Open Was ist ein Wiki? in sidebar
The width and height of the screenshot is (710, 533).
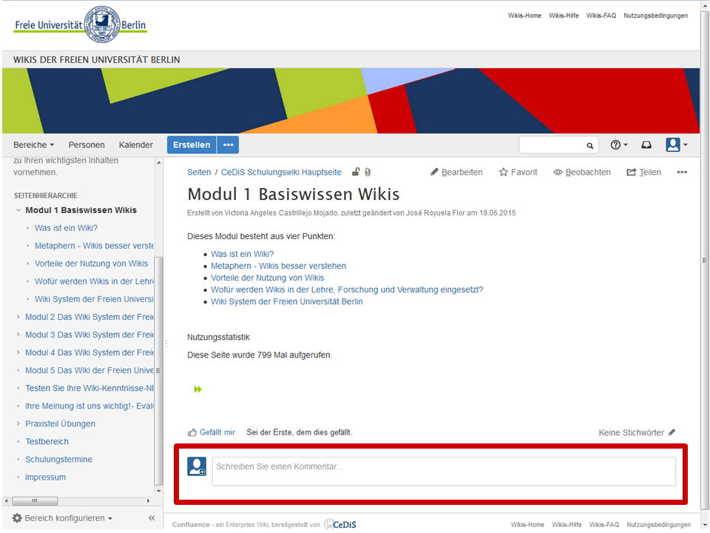pos(66,228)
